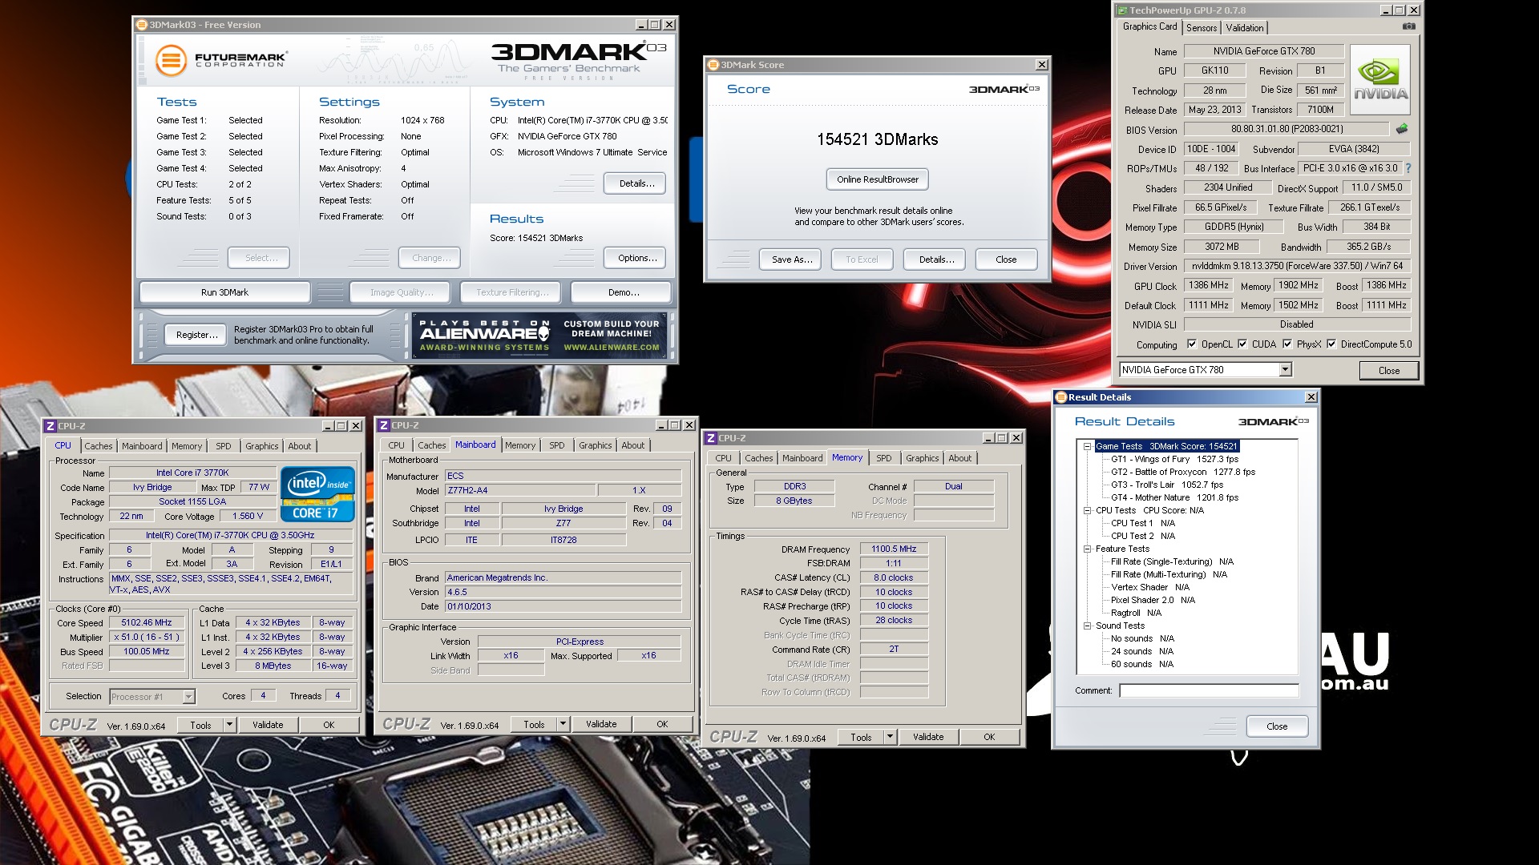
Task: Toggle the DirectCompute 5.0 checkbox
Action: (1331, 344)
